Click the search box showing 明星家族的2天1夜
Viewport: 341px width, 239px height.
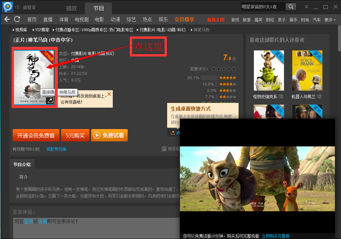point(263,7)
